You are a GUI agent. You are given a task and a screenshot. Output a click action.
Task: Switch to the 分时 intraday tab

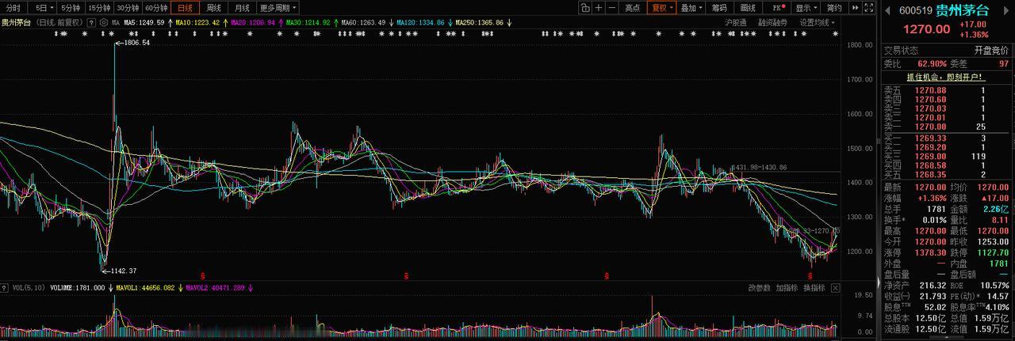tap(13, 7)
